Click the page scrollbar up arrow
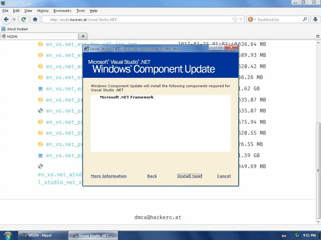 point(318,42)
